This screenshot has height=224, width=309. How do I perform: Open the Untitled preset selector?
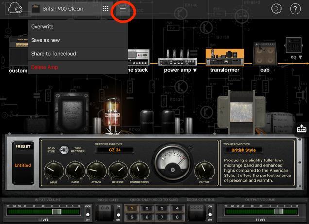coord(23,165)
